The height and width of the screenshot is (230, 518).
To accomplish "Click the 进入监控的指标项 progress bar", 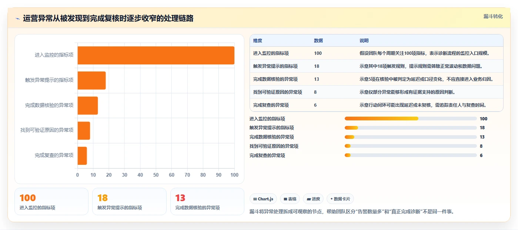I will coord(411,119).
